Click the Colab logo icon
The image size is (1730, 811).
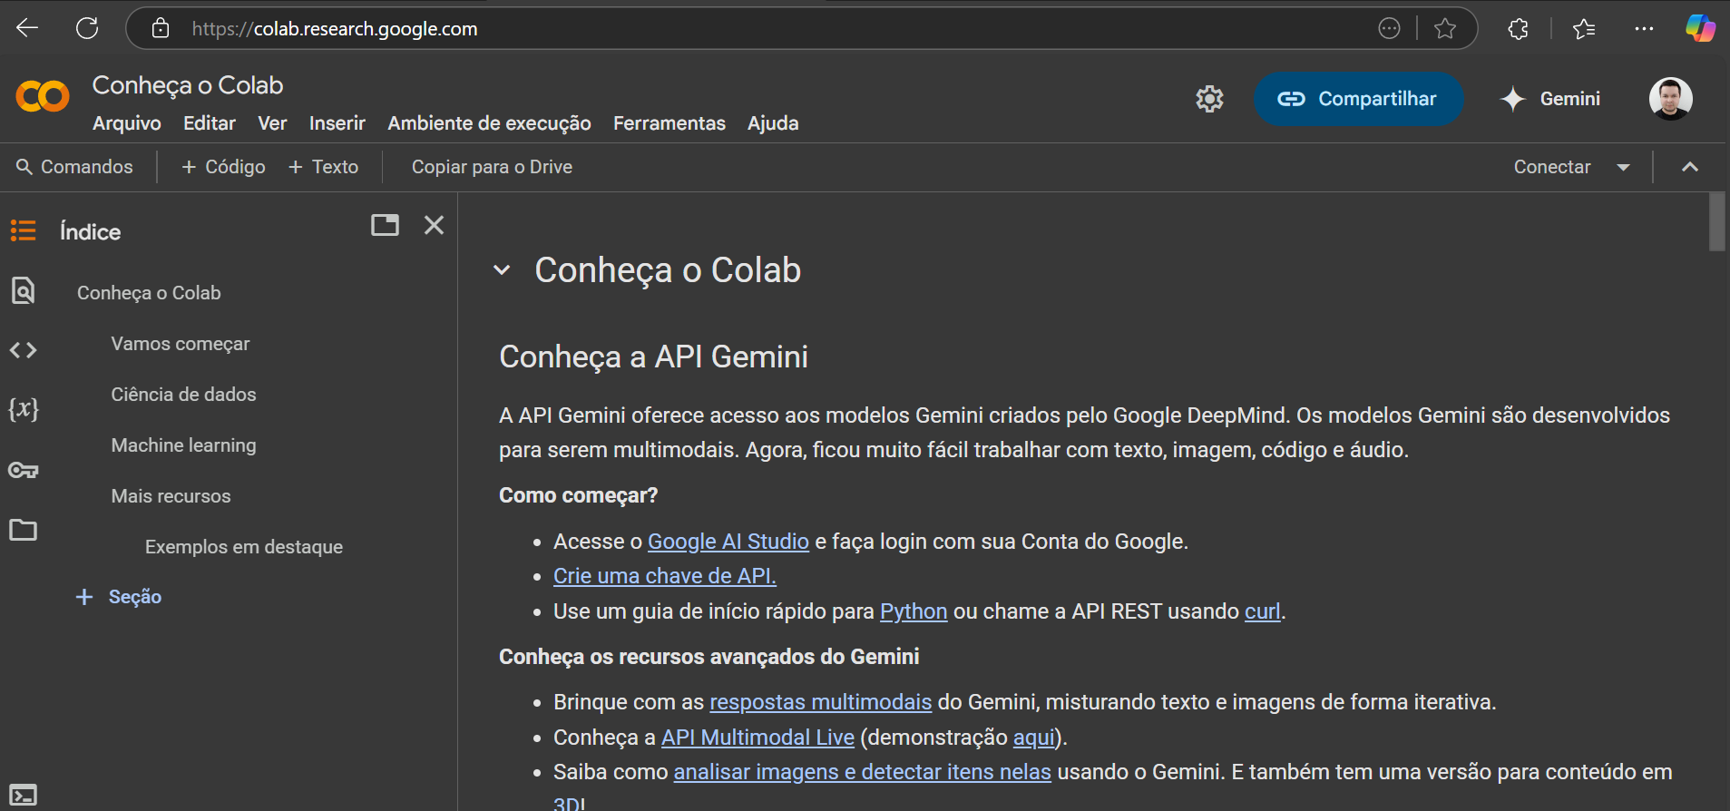point(43,97)
